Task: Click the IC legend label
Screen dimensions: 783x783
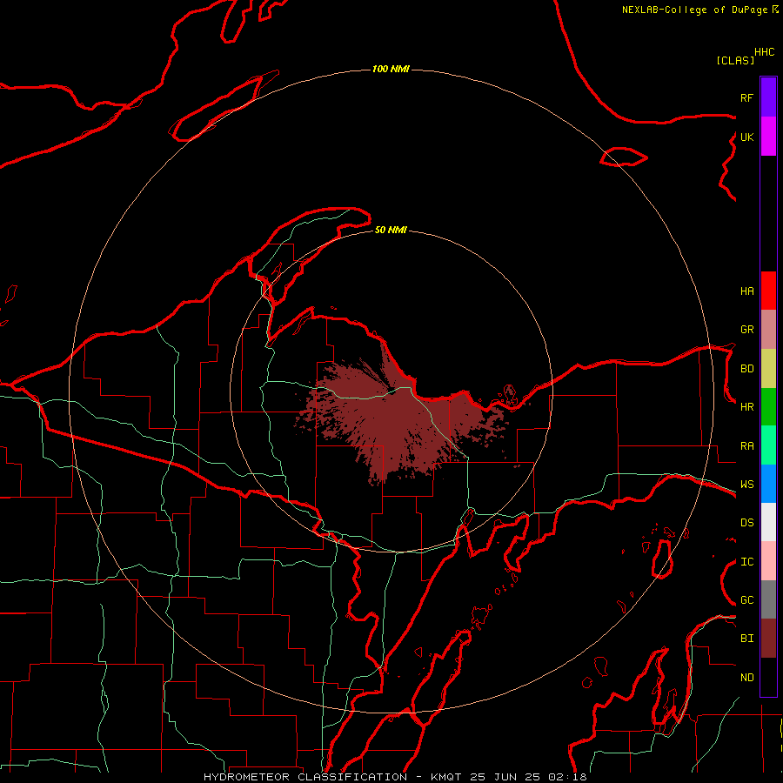Action: (747, 562)
